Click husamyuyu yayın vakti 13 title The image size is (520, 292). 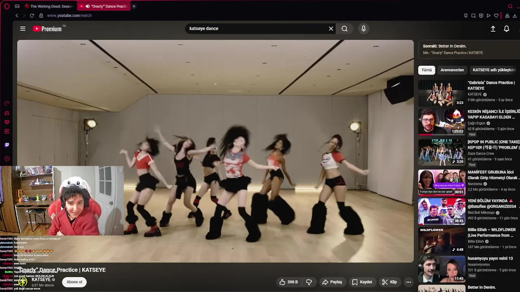pyautogui.click(x=490, y=258)
